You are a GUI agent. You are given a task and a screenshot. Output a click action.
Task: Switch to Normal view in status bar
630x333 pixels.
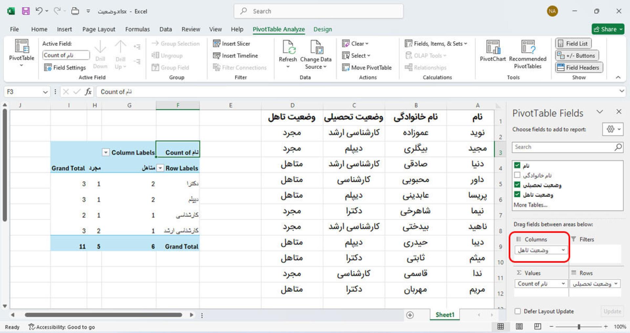(500, 326)
